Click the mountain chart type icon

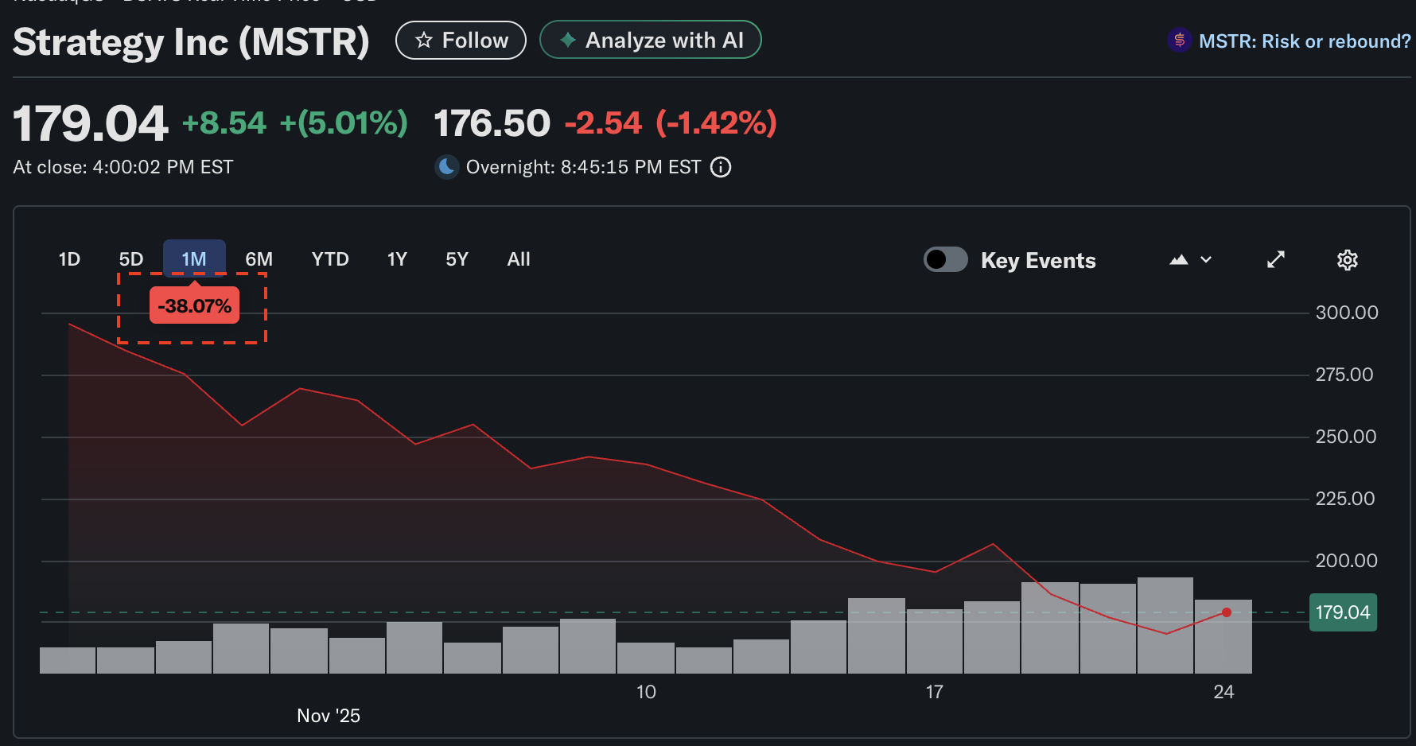coord(1179,259)
